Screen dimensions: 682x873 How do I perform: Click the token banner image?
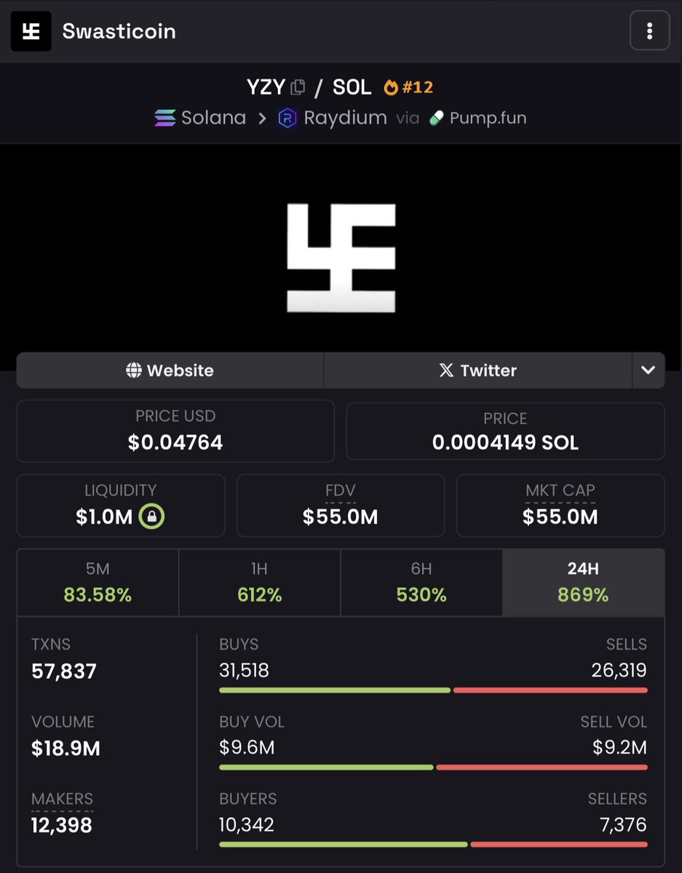pos(341,258)
